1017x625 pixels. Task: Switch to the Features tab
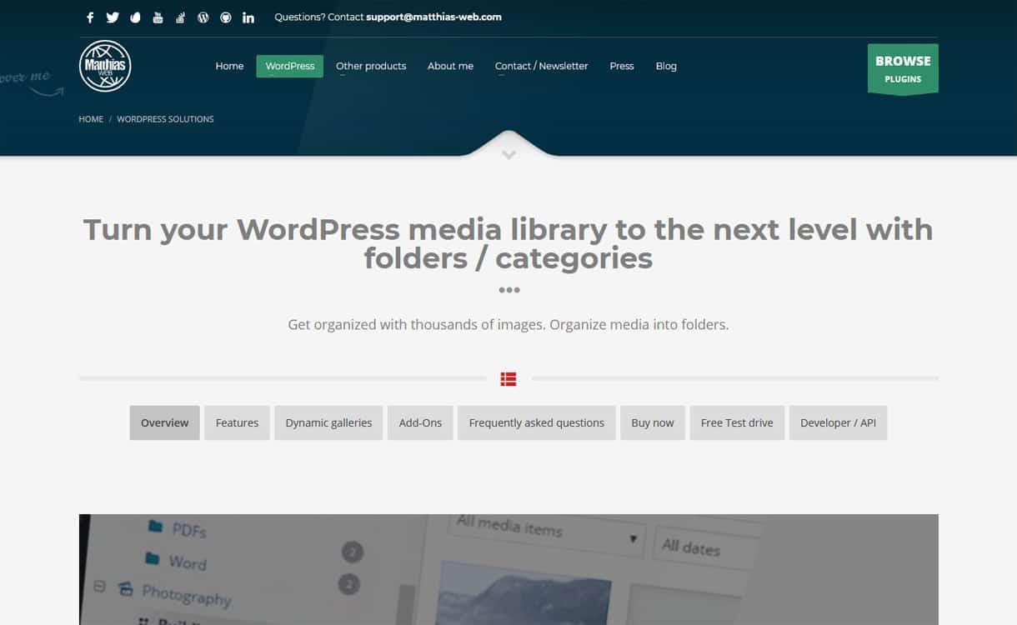point(237,422)
